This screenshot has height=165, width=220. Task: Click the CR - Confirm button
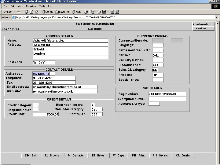(x=184, y=156)
